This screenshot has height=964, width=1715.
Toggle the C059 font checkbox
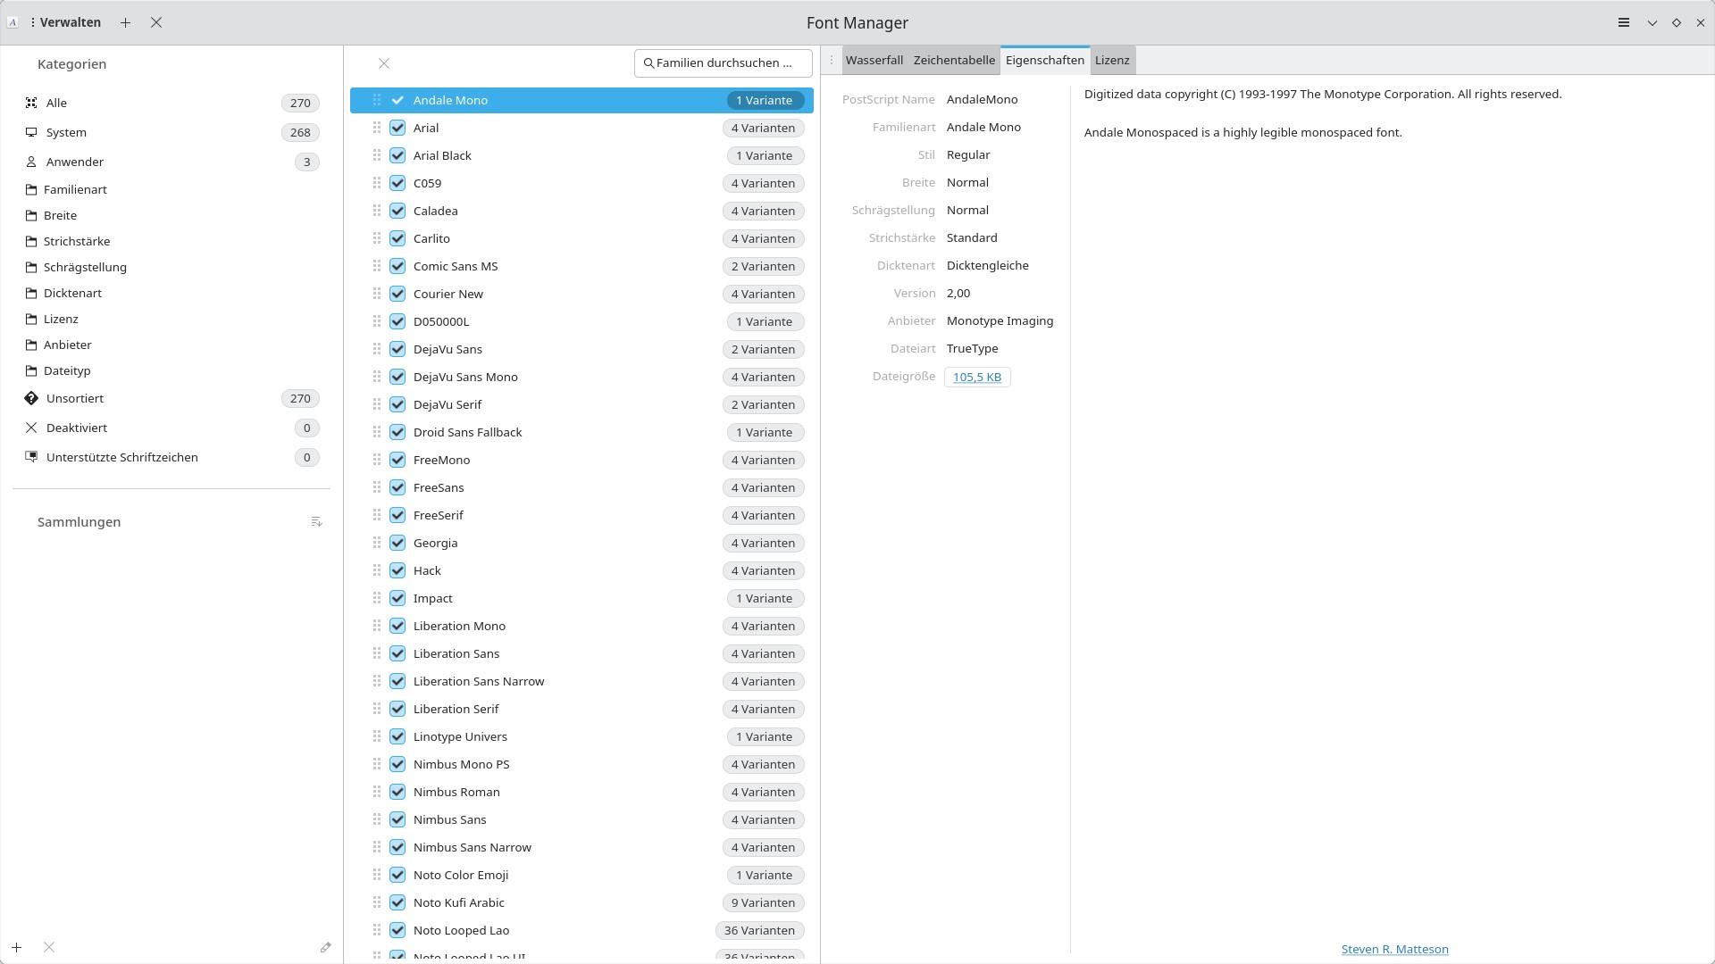pyautogui.click(x=397, y=183)
